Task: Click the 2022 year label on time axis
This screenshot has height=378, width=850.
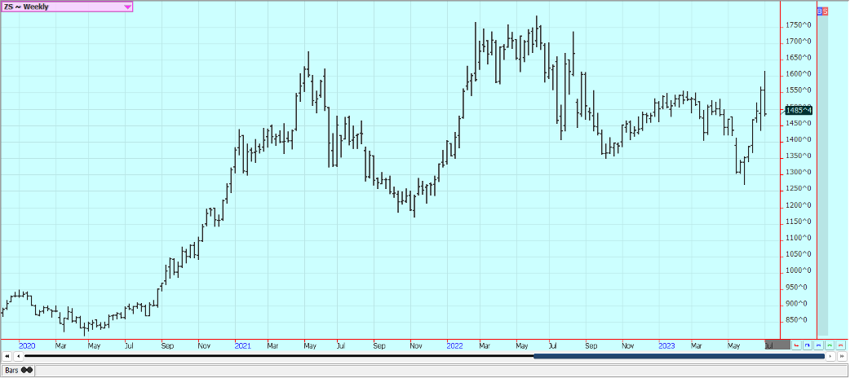Action: coord(455,345)
